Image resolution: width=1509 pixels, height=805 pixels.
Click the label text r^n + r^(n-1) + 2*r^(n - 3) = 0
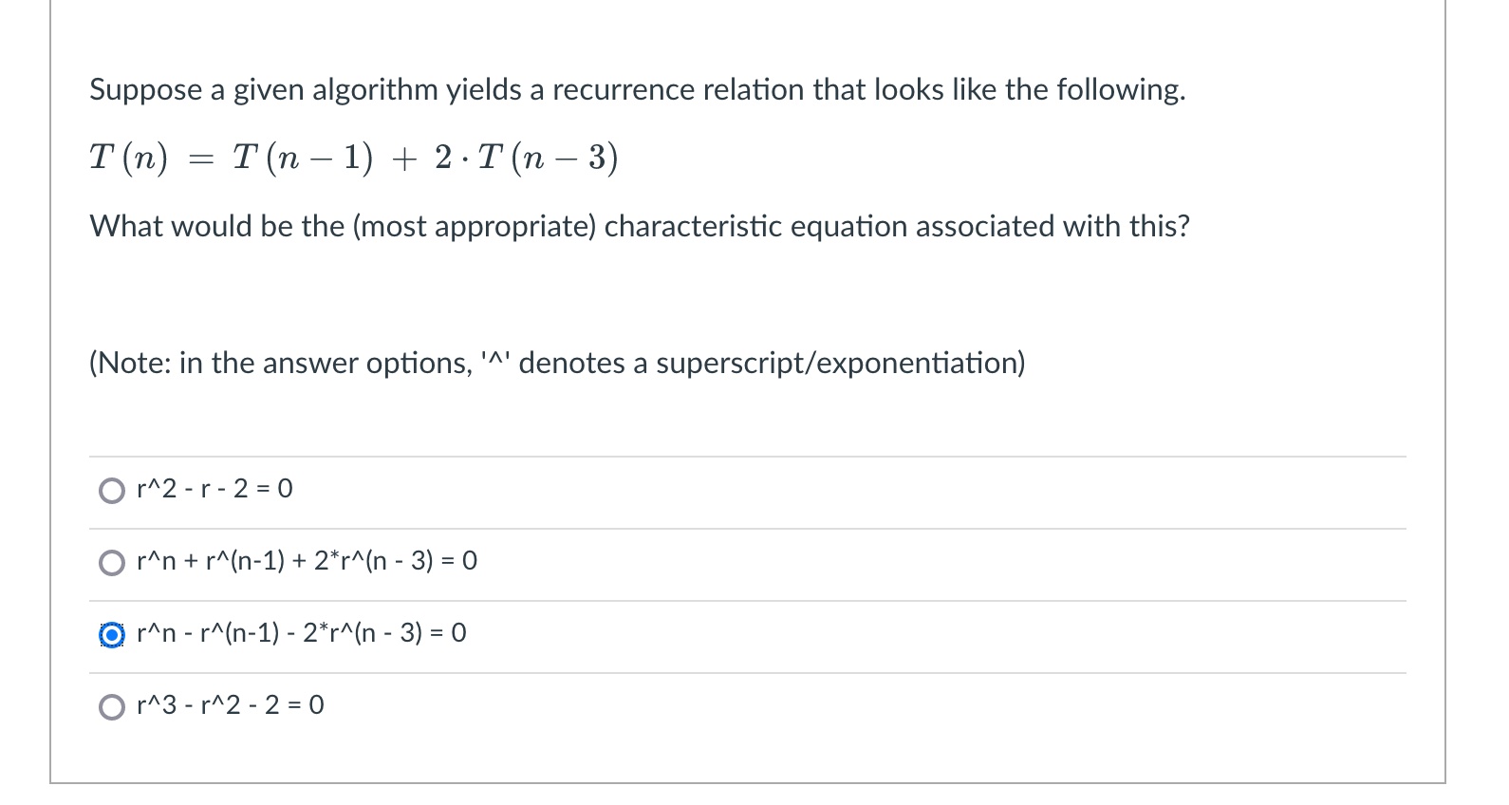click(x=307, y=561)
